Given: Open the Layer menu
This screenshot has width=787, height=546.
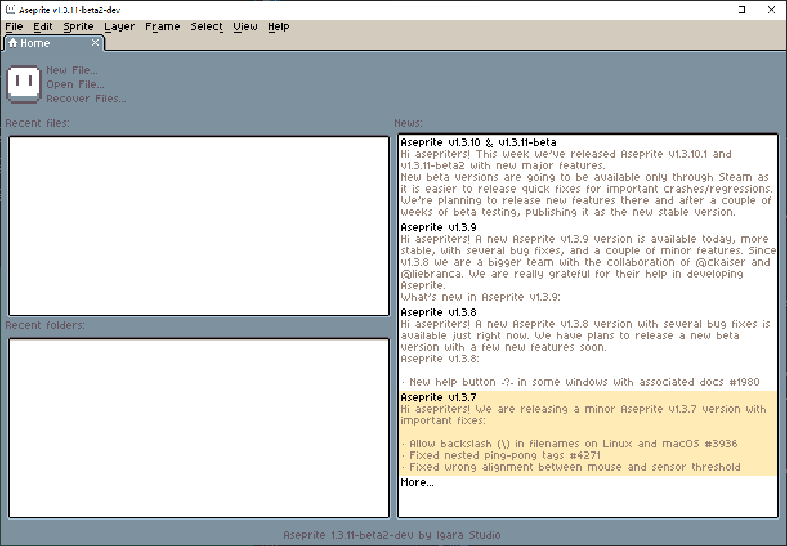Looking at the screenshot, I should [x=120, y=26].
